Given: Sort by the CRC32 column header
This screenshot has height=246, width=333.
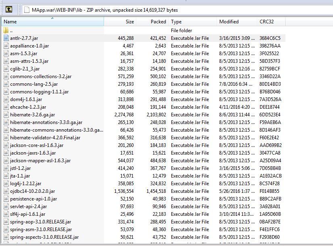Looking at the screenshot, I should (x=271, y=22).
